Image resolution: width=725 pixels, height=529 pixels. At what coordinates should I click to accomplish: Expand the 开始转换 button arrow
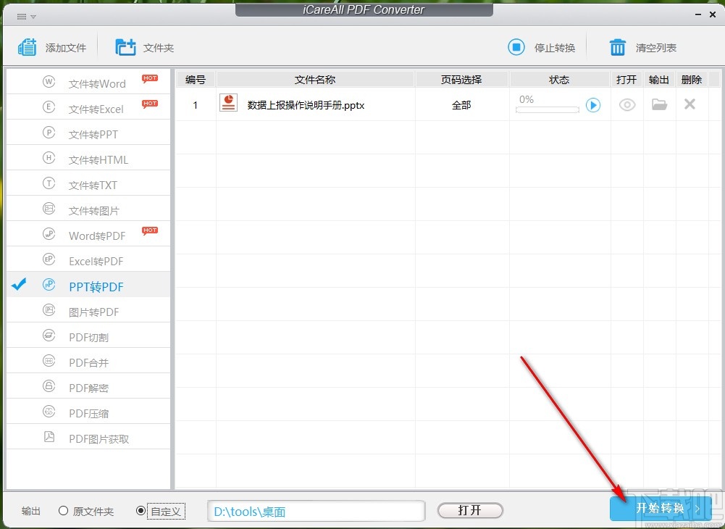697,509
